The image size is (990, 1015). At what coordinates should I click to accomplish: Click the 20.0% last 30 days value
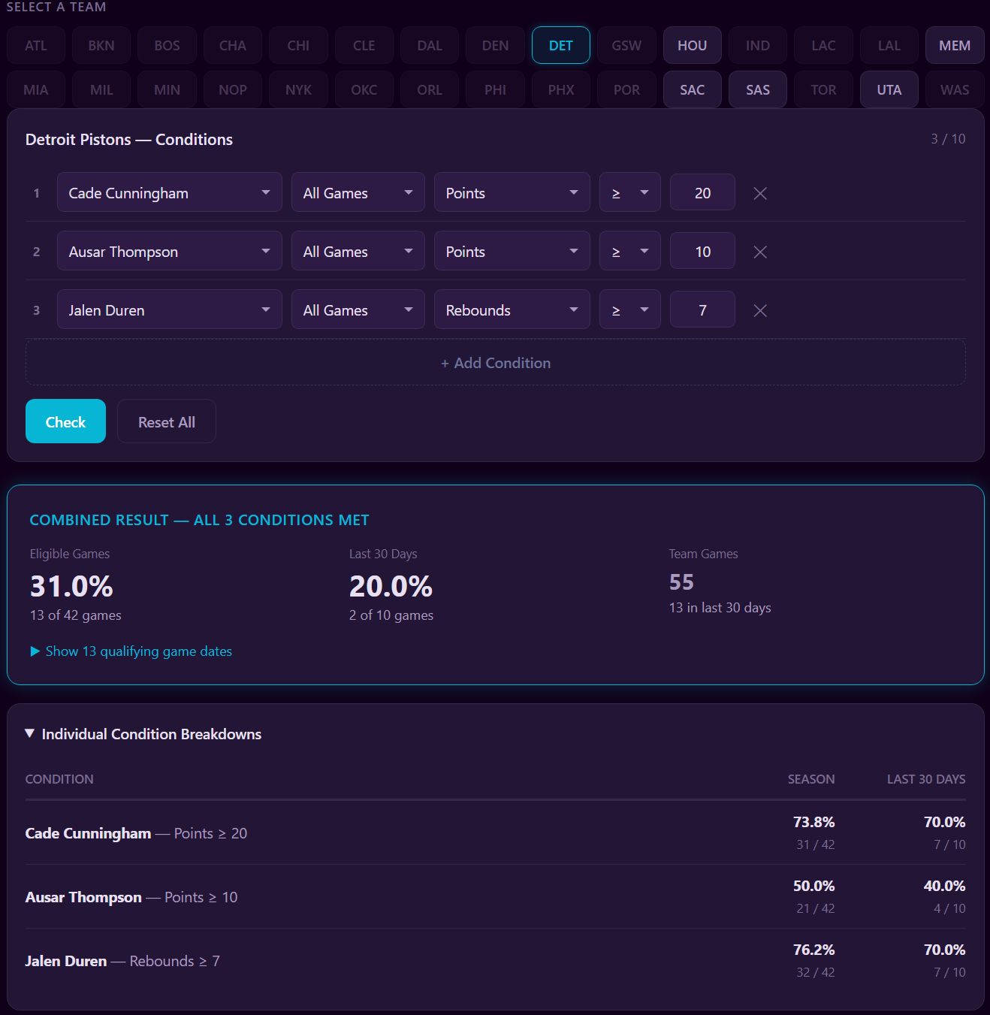pyautogui.click(x=391, y=586)
